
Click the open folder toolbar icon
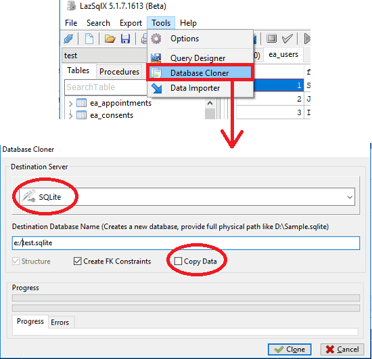[x=110, y=39]
